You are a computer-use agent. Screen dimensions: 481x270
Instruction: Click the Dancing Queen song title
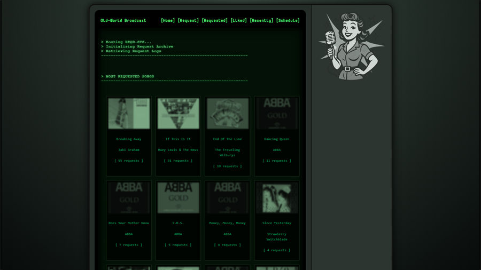click(x=277, y=139)
